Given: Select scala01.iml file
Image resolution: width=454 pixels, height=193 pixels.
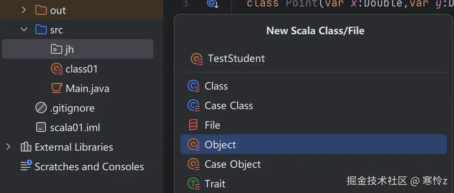Looking at the screenshot, I should [74, 128].
